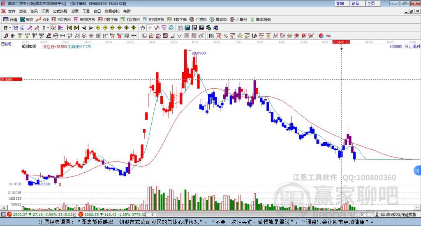This screenshot has height=226, width=421.
Task: Open the 工具 menu
Action: coord(86,11)
